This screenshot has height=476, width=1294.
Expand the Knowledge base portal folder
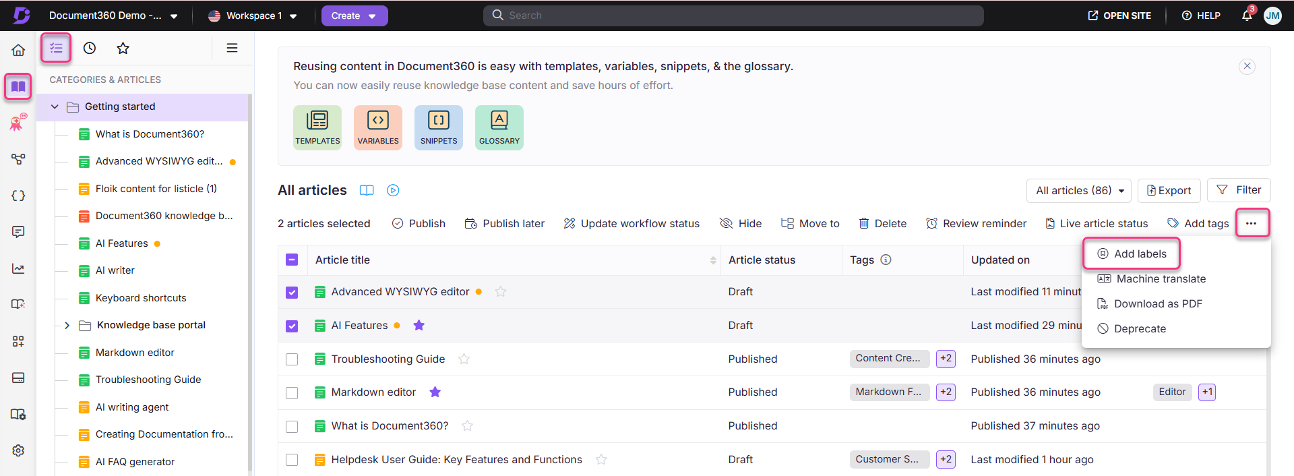(67, 325)
